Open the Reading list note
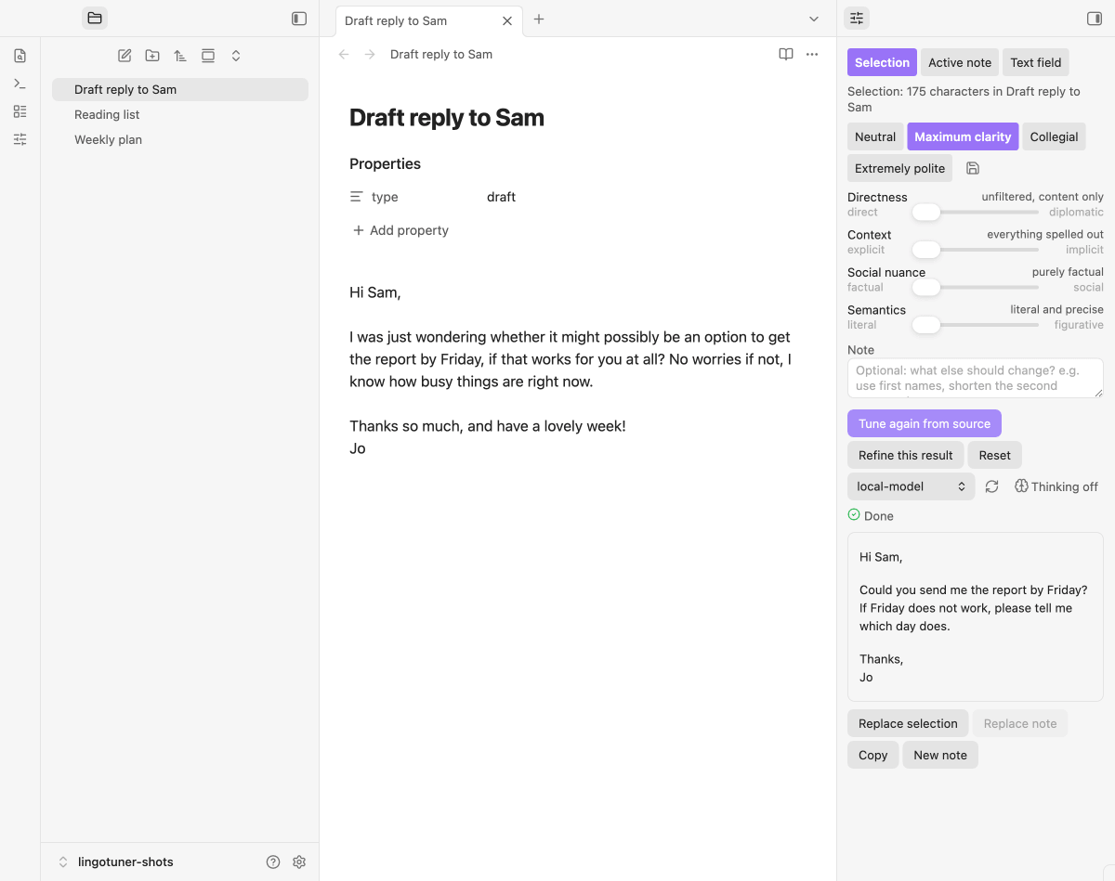The width and height of the screenshot is (1115, 881). click(180, 114)
